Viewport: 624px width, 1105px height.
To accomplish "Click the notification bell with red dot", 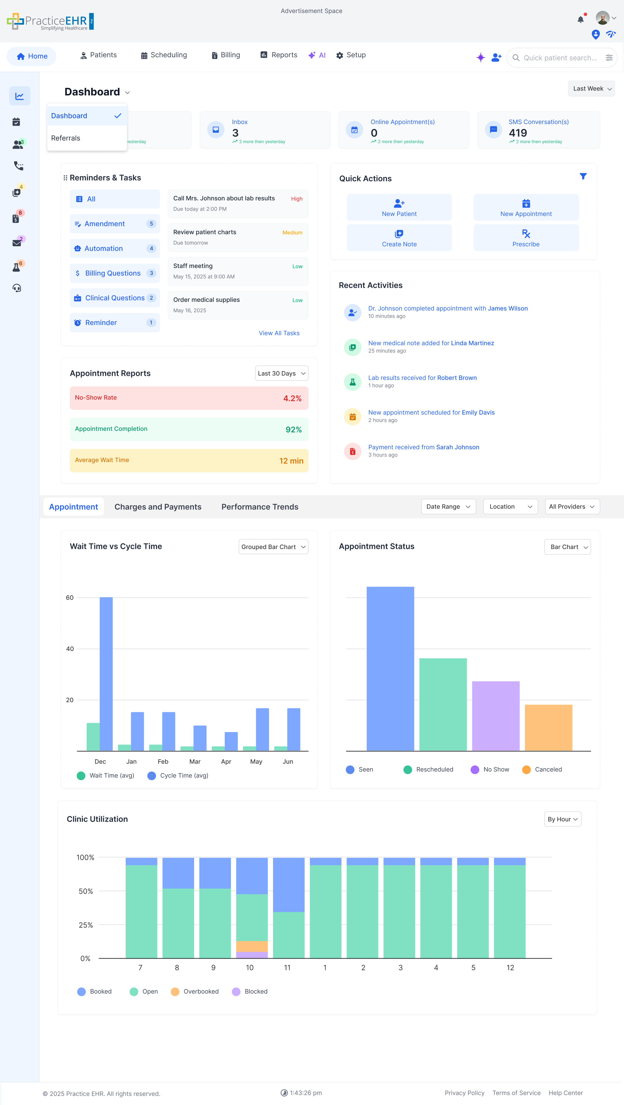I will 581,19.
